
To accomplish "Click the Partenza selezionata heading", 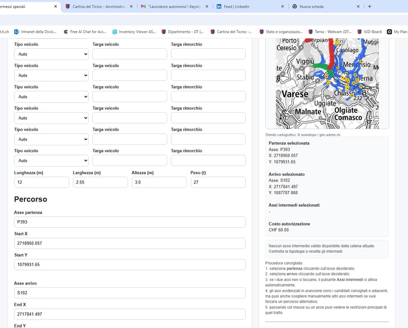I will (289, 143).
